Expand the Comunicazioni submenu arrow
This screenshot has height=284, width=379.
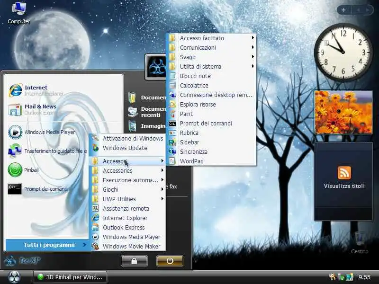[x=253, y=47]
